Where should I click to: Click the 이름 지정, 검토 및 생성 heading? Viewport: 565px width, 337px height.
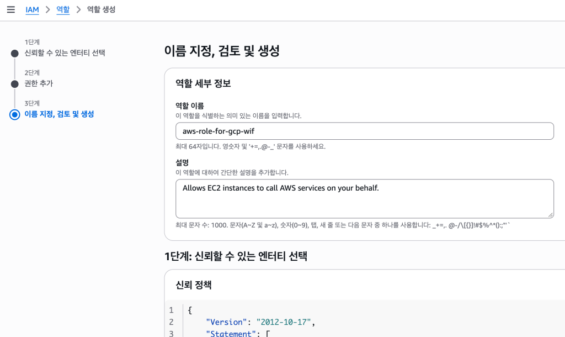(222, 51)
